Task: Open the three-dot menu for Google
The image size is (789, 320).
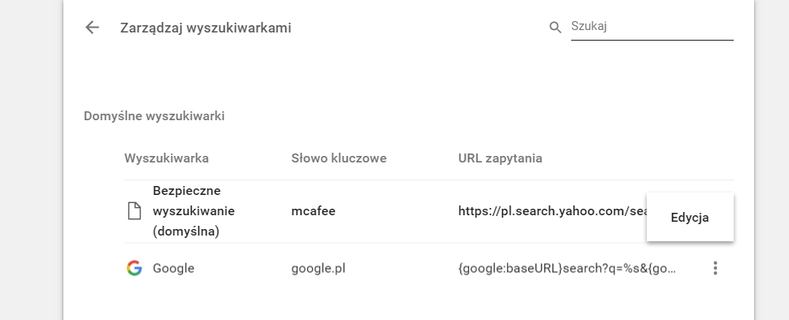Action: point(715,268)
